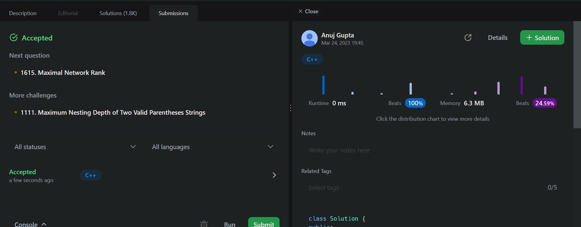Click the 100% runtime beats badge

(x=415, y=103)
